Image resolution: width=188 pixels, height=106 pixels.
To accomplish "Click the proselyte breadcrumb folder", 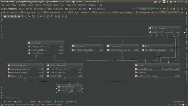I will 40,9.
